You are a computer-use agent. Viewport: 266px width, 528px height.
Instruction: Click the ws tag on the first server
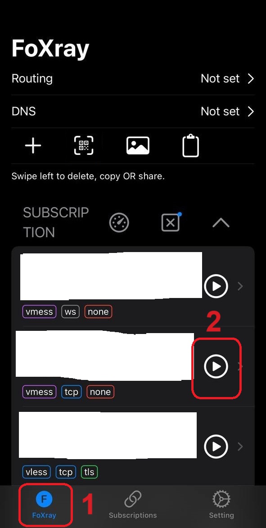[x=70, y=311]
